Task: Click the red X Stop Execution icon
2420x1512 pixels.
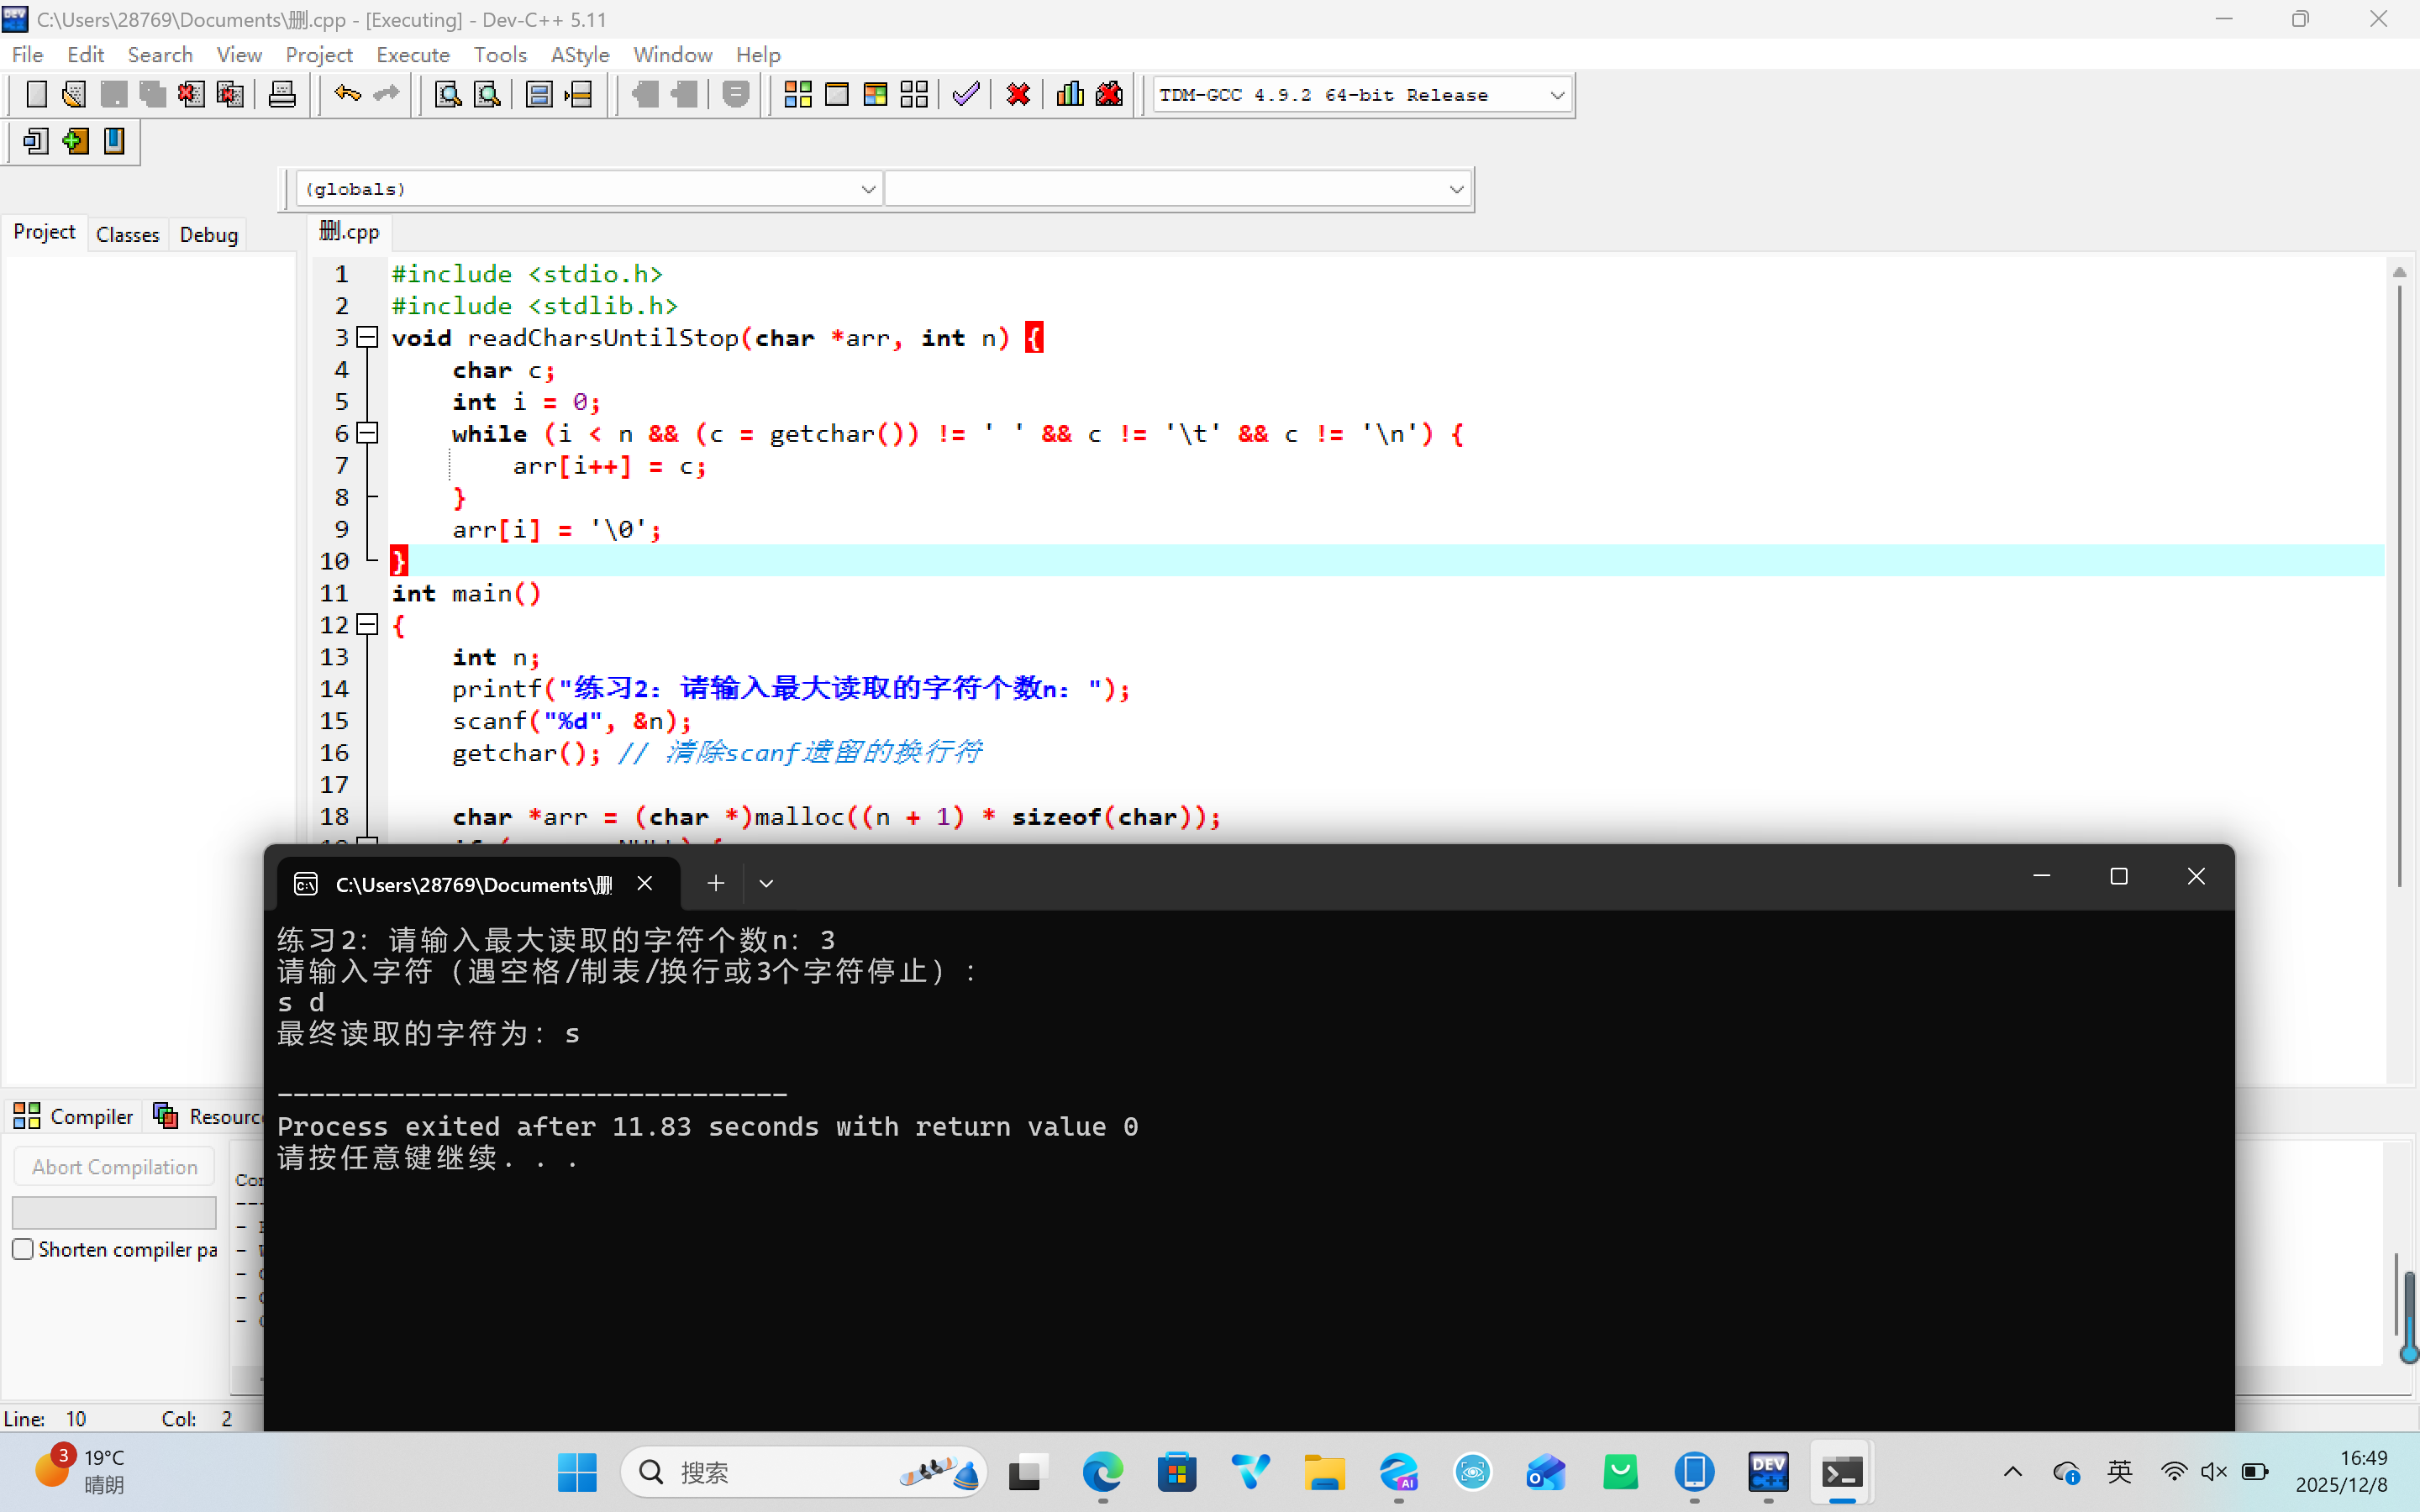Action: tap(1018, 95)
